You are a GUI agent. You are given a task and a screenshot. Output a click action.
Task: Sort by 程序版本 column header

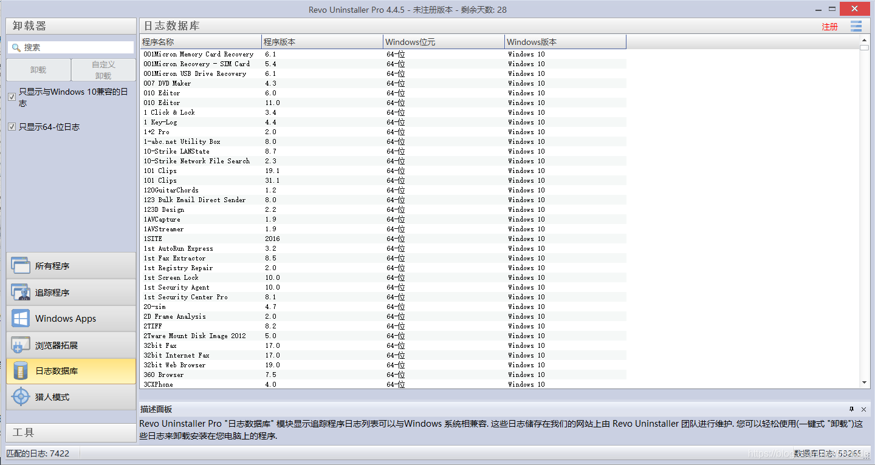coord(322,42)
